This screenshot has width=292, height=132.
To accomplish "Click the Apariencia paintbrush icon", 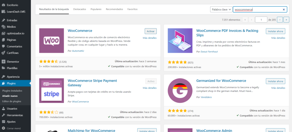I will (x=3, y=77).
